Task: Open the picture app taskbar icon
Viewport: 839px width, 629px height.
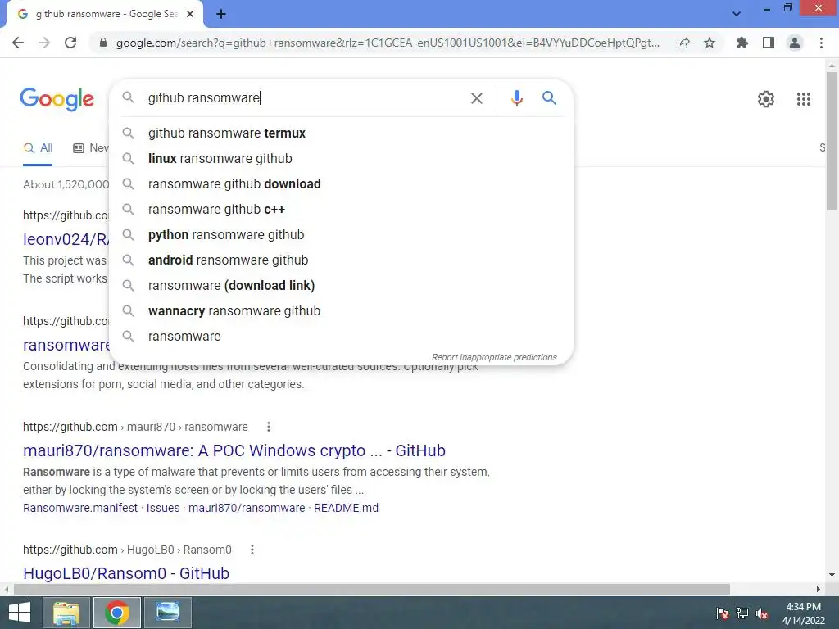Action: pos(167,613)
